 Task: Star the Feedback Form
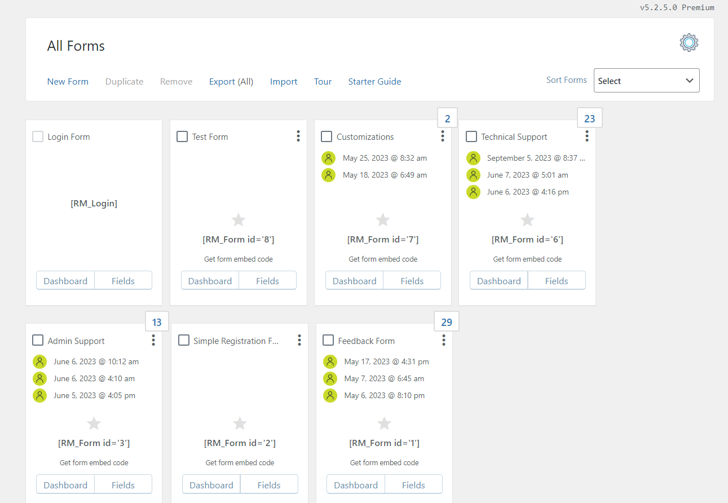tap(384, 423)
